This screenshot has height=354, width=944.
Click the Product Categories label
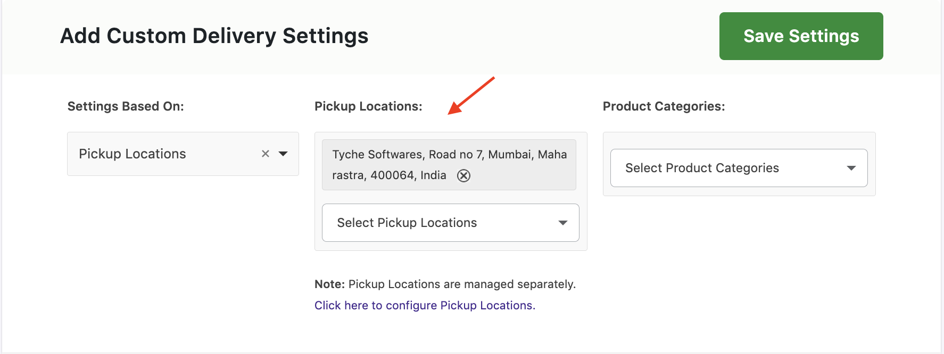(x=664, y=106)
